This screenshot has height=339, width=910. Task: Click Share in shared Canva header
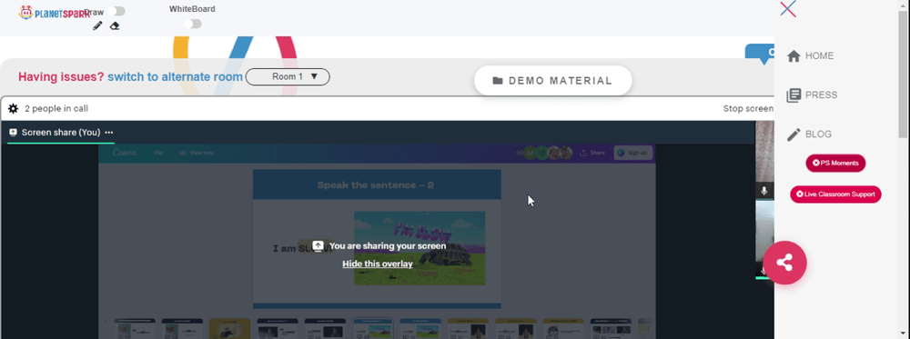click(592, 153)
